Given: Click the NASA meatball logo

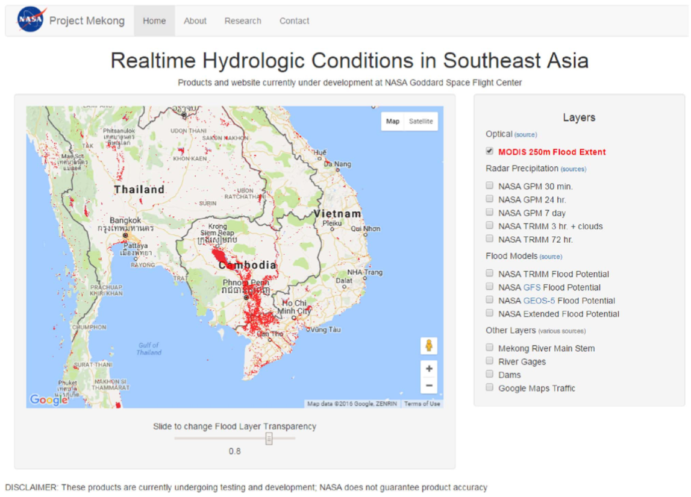Looking at the screenshot, I should coord(32,20).
